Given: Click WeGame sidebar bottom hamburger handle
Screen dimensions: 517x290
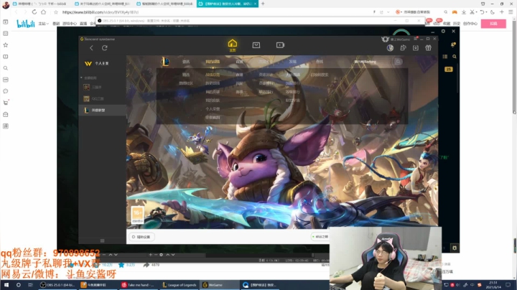Looking at the screenshot, I should 102,241.
